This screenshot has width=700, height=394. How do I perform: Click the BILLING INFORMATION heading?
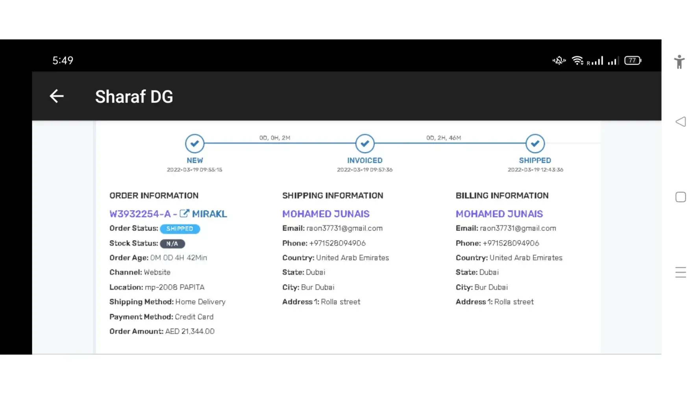tap(502, 195)
